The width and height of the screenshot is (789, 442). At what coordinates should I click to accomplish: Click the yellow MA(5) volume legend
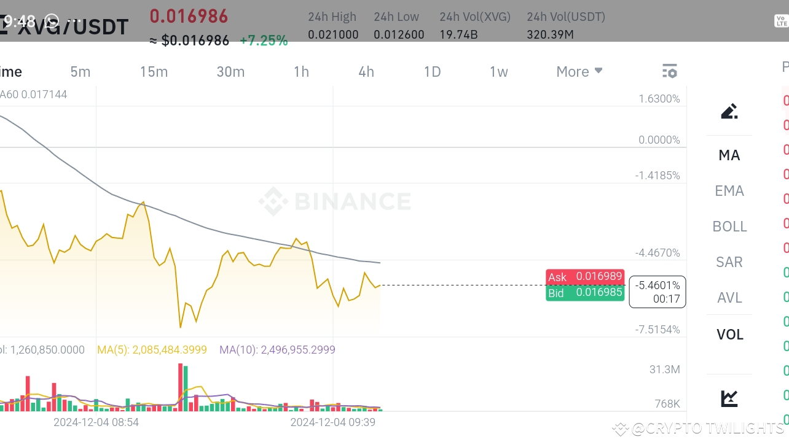coord(152,349)
